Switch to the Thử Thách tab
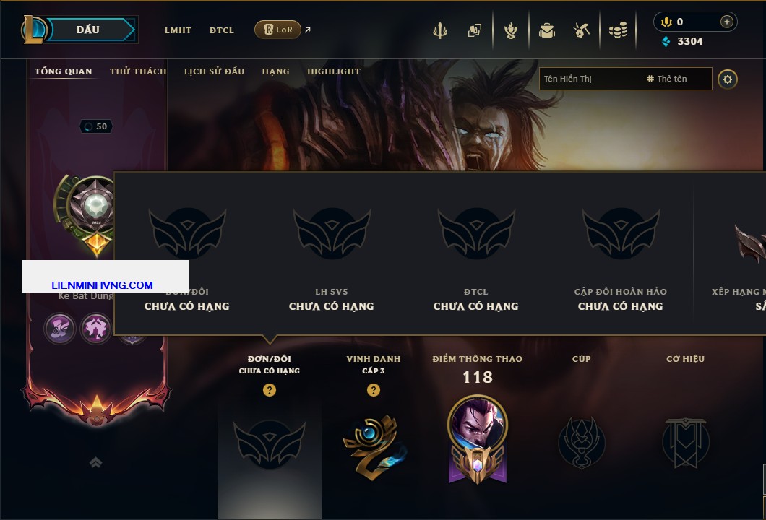 point(138,71)
